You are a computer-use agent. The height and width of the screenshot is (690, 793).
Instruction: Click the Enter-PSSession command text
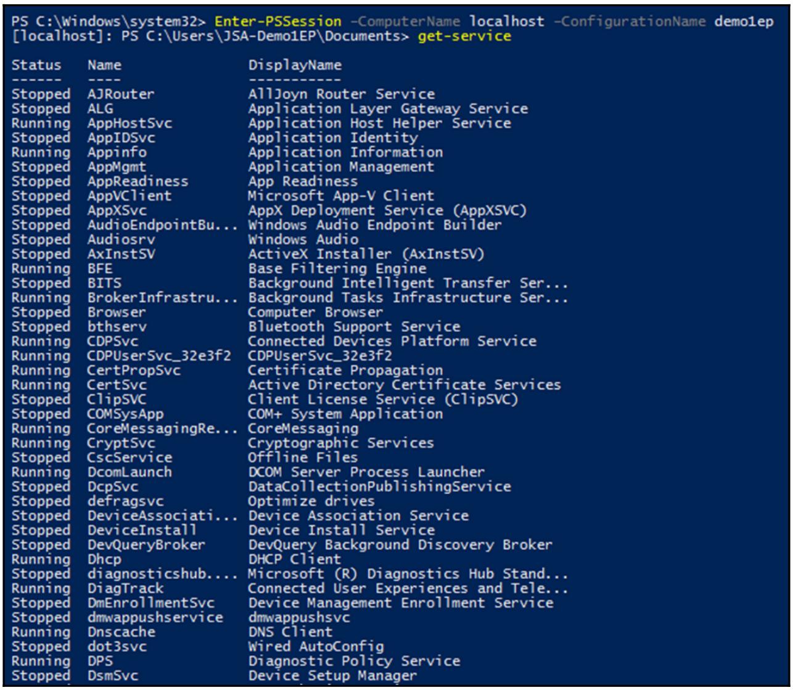[277, 22]
